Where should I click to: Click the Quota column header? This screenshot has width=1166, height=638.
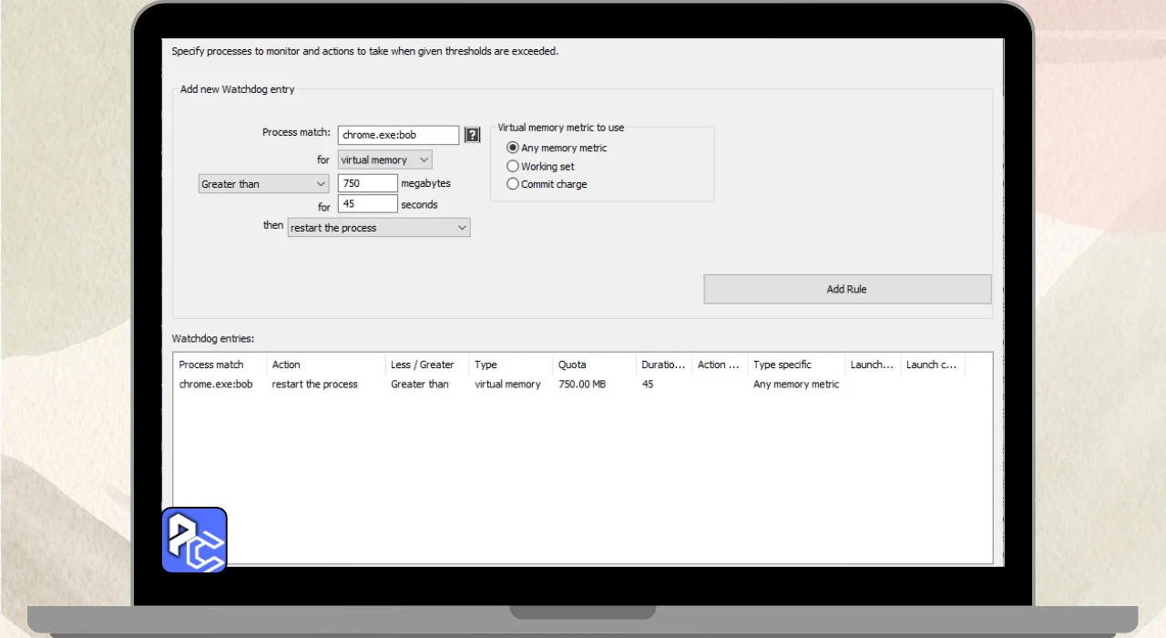click(592, 365)
